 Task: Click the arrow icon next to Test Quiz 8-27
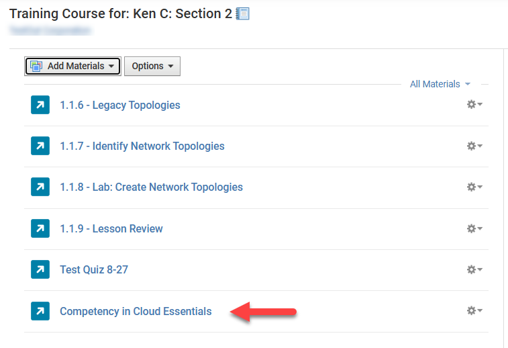click(x=40, y=269)
